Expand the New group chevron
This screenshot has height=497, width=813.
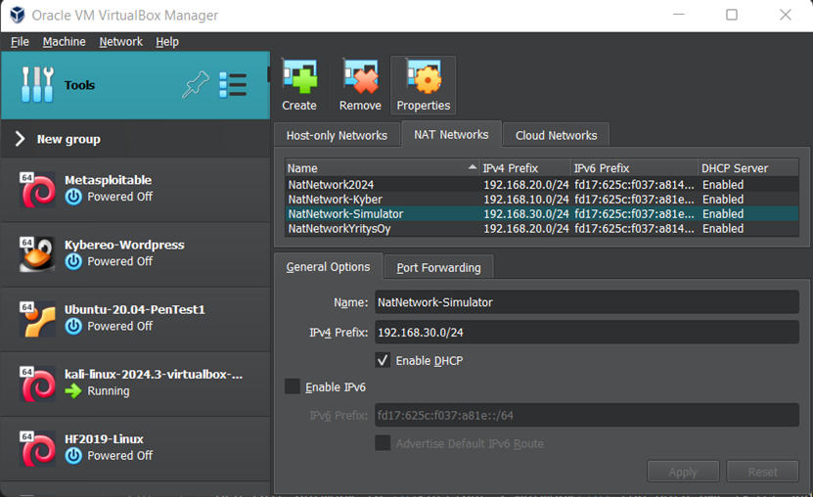pos(20,139)
